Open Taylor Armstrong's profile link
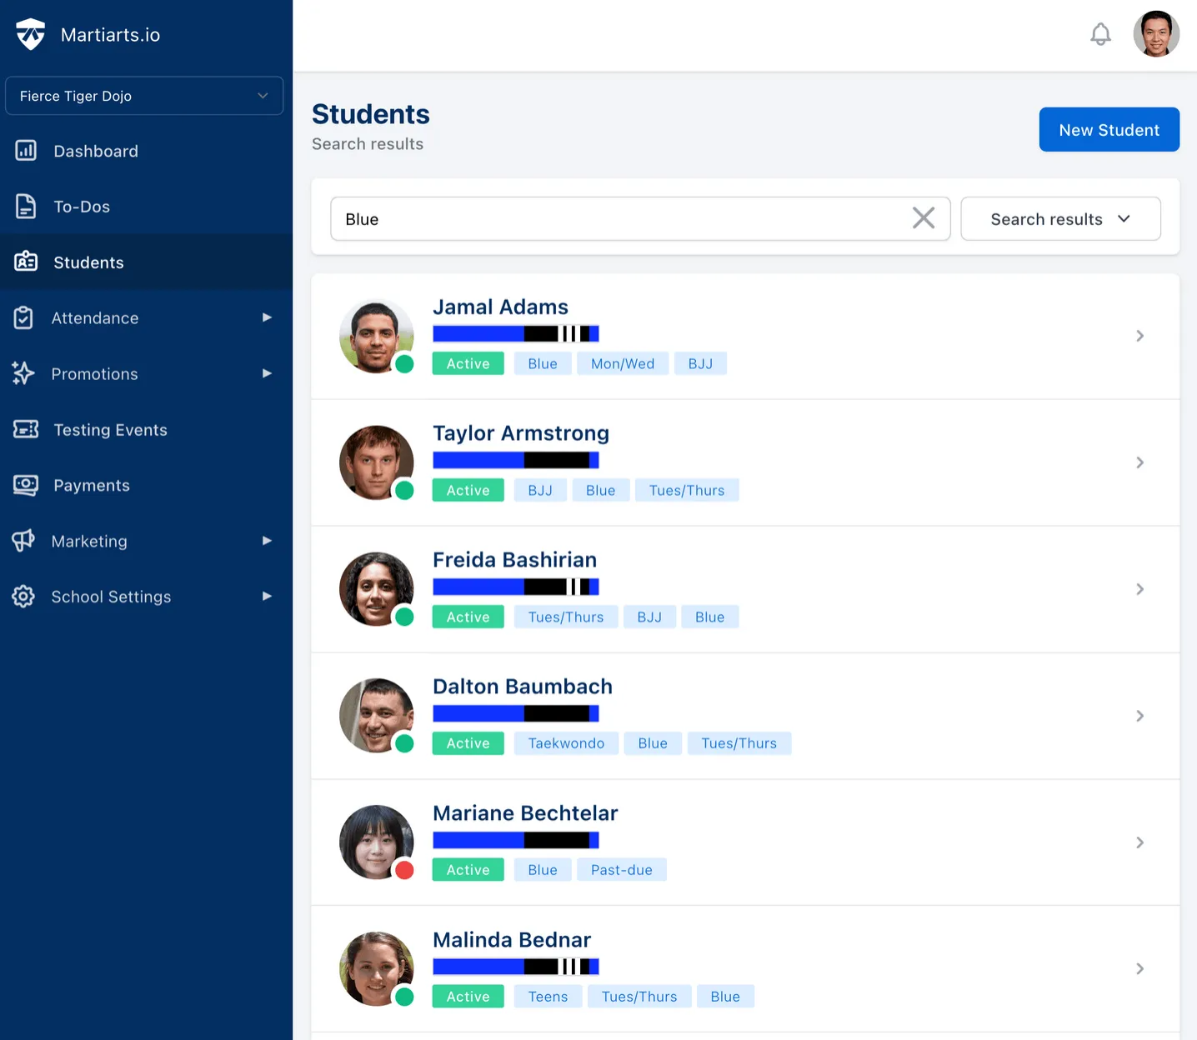 tap(521, 432)
